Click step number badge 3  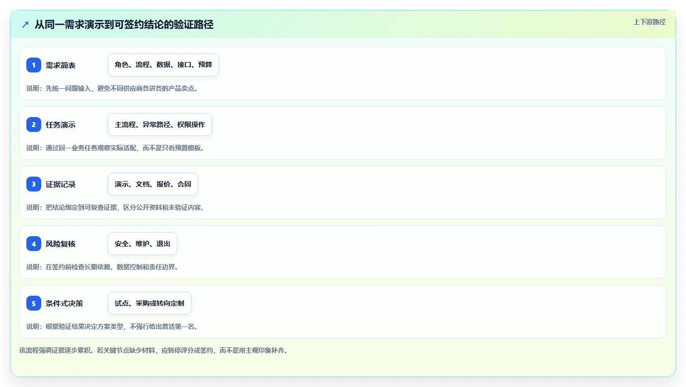pos(34,184)
